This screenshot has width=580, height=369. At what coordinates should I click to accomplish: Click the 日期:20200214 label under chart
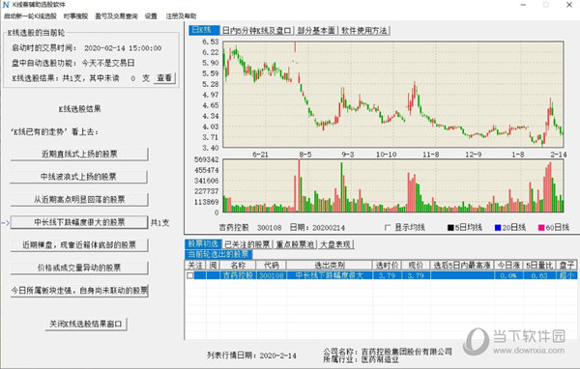(317, 227)
